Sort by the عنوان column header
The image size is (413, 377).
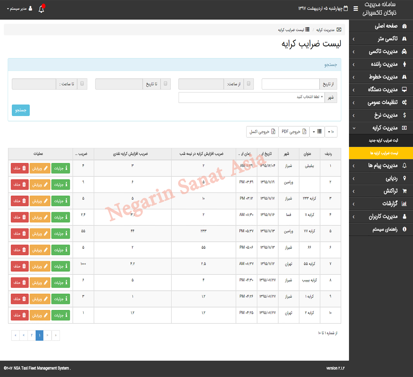click(x=309, y=154)
